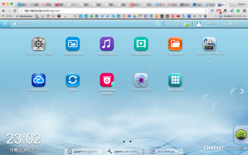Open App Center
The width and height of the screenshot is (248, 155).
click(175, 80)
